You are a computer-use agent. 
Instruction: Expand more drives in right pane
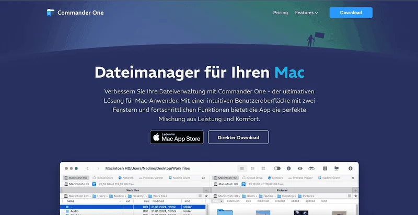tap(353, 178)
